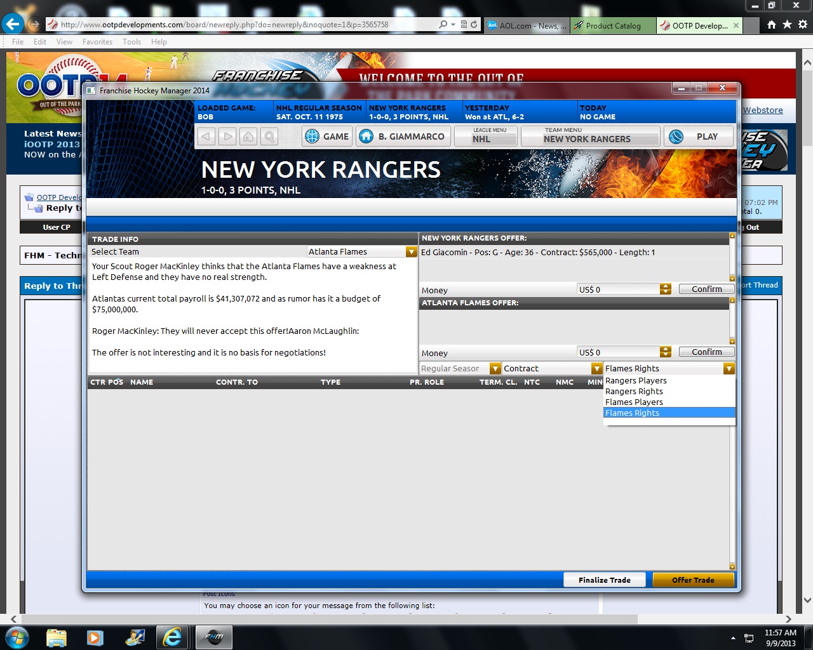Image resolution: width=813 pixels, height=650 pixels.
Task: Select Rangers Players from the list
Action: click(x=636, y=381)
